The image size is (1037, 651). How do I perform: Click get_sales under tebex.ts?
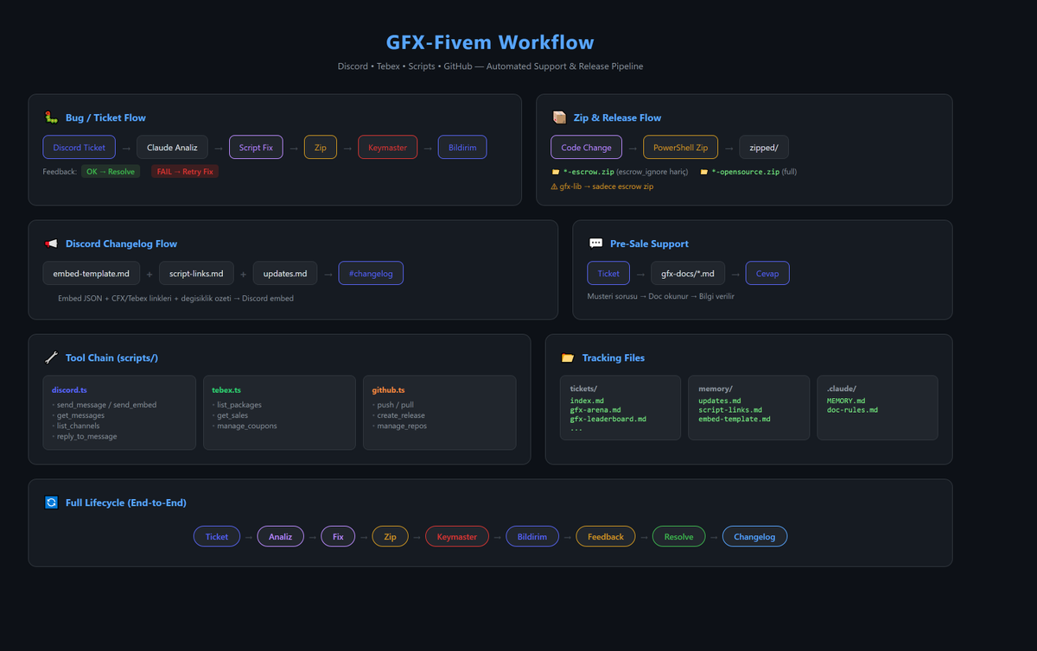coord(231,415)
